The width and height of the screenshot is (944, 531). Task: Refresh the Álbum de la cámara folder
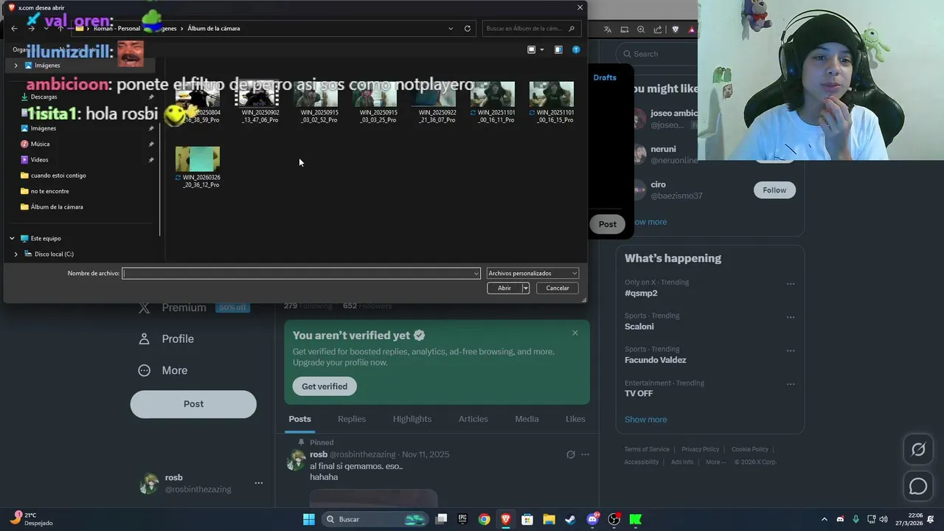point(468,28)
